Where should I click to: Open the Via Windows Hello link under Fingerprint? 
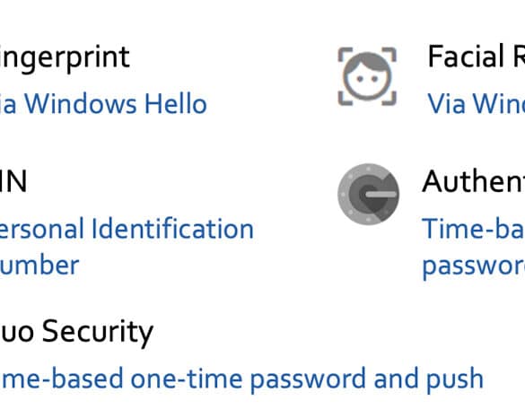[103, 104]
